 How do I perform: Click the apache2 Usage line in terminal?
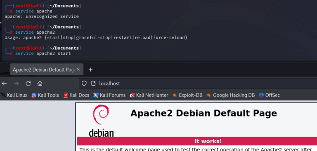point(96,37)
